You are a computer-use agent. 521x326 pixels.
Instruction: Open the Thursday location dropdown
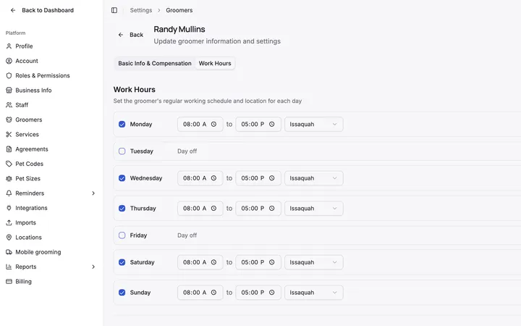tap(313, 208)
